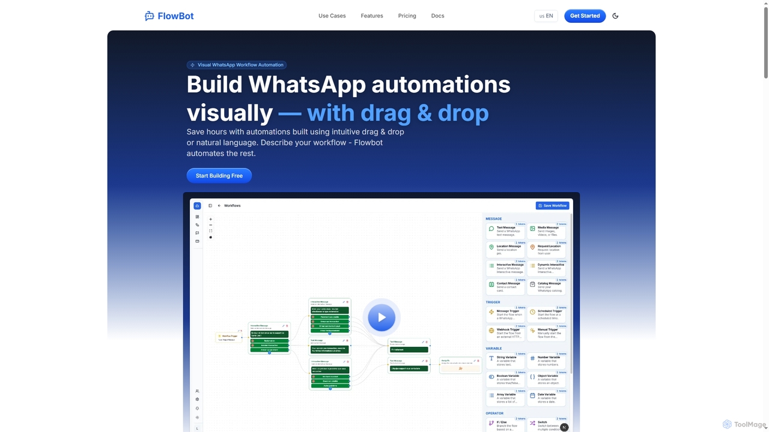The width and height of the screenshot is (769, 432).
Task: Open settings gear in demo sidebar
Action: coord(197,400)
